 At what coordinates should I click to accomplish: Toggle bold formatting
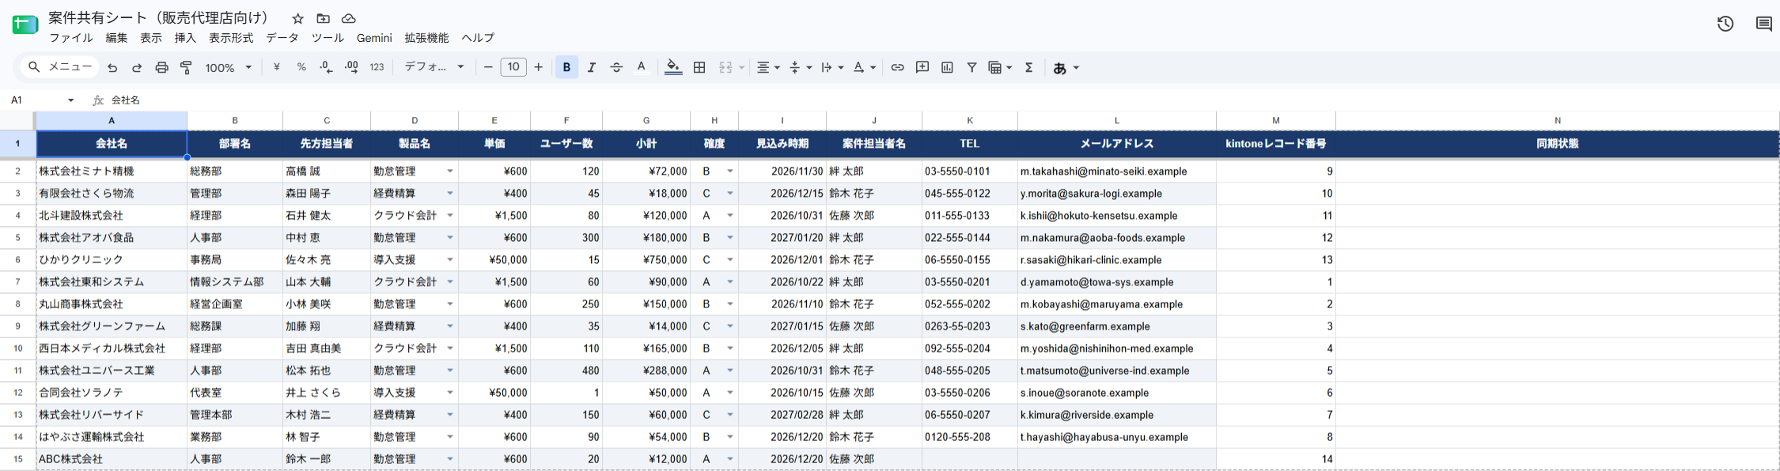tap(566, 68)
